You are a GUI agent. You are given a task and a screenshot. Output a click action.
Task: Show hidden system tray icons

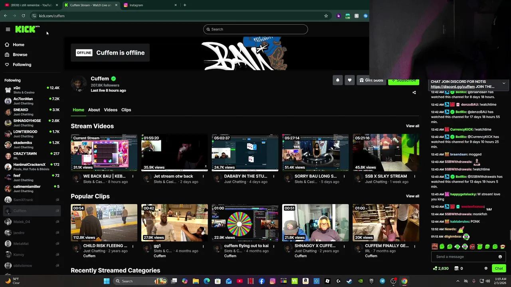point(458,281)
